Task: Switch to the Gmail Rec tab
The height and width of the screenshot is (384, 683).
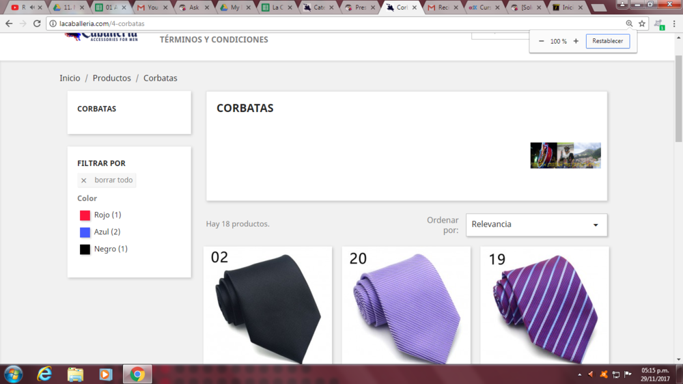Action: [x=443, y=8]
